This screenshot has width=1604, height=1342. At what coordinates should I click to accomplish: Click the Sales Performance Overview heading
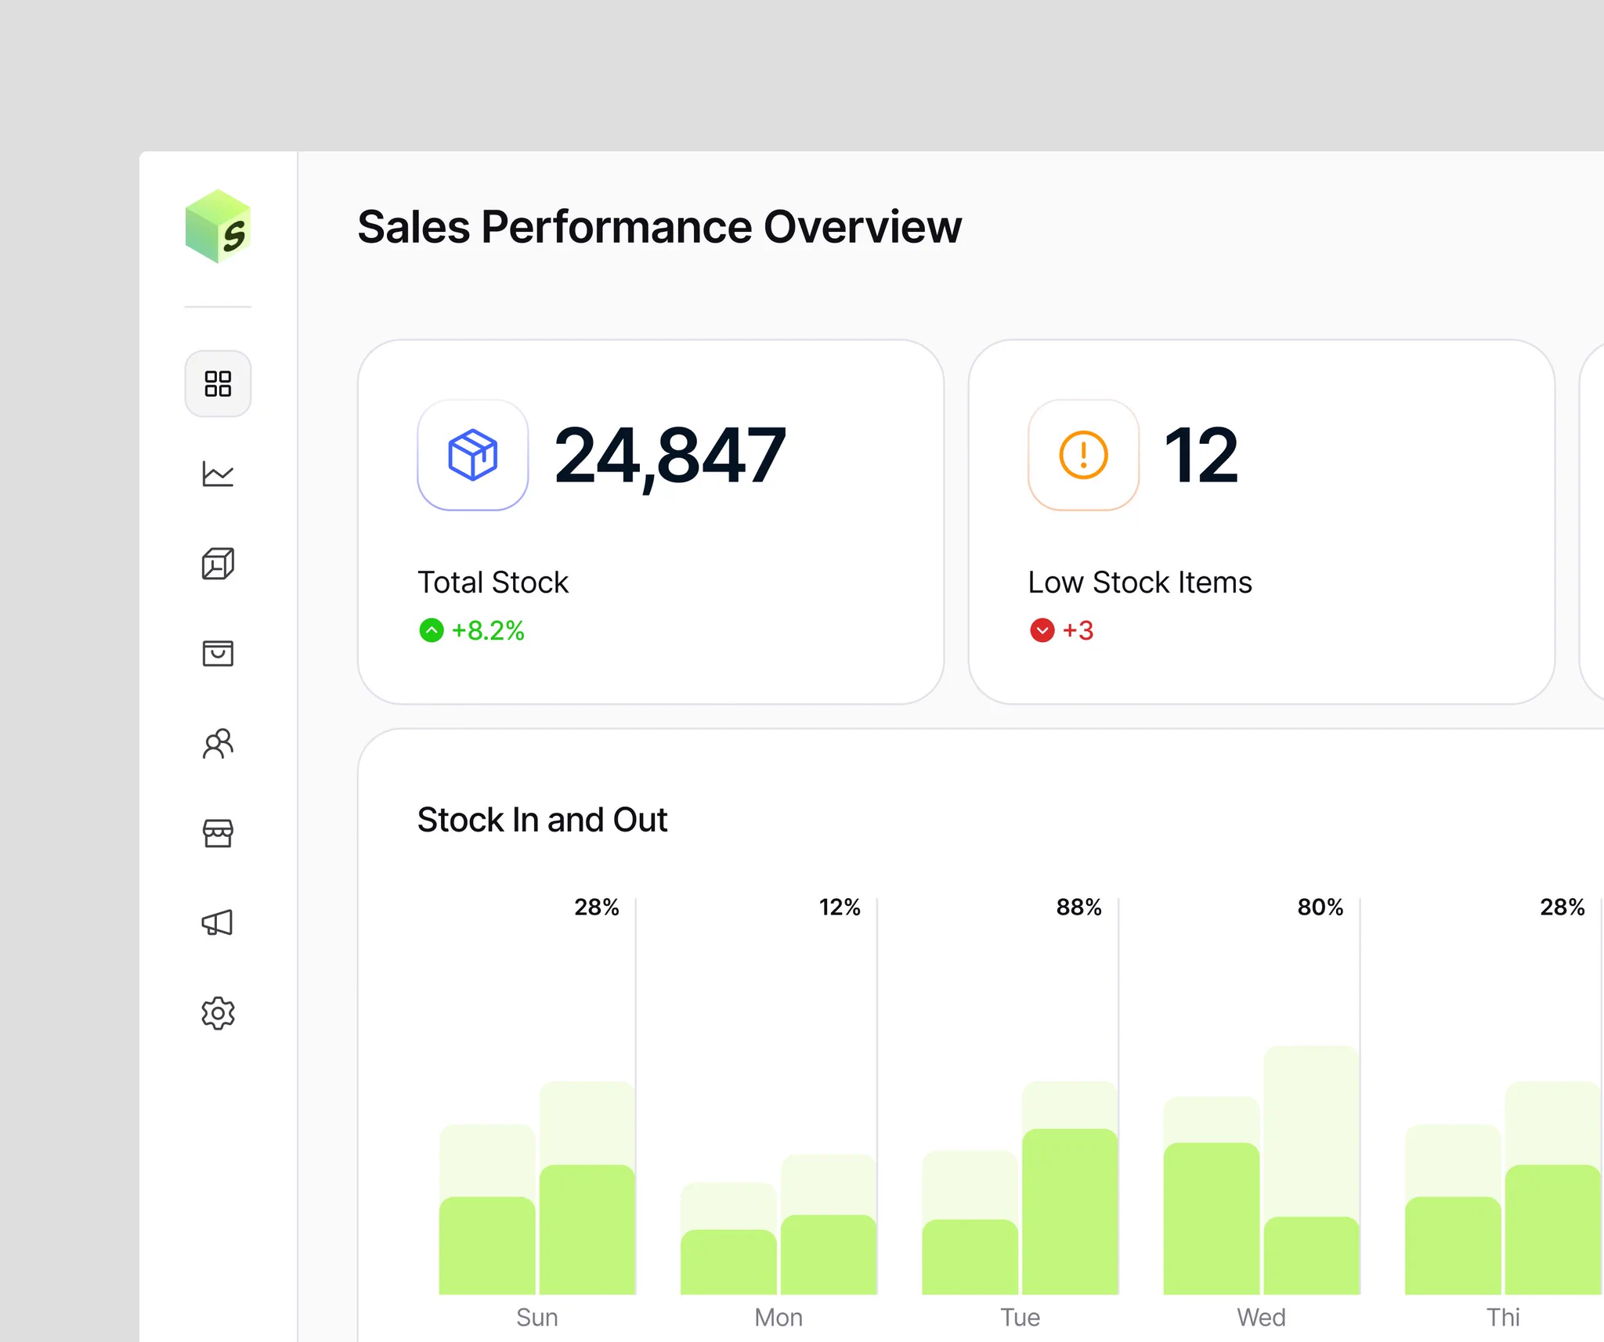point(659,227)
